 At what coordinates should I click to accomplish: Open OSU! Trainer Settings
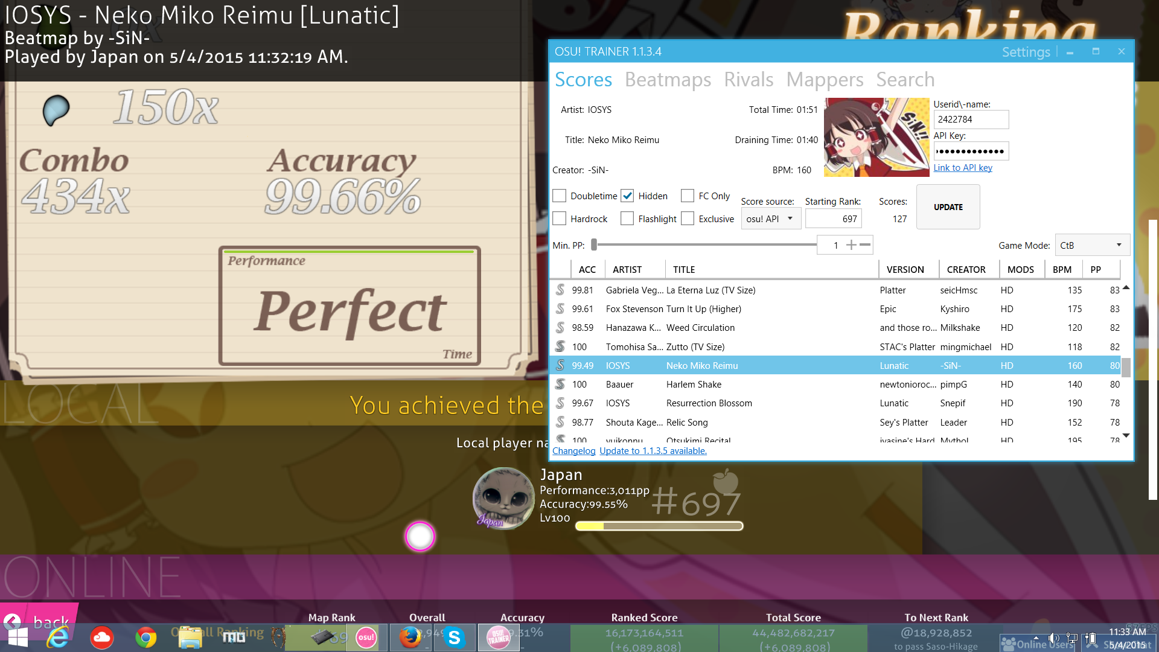click(1026, 52)
